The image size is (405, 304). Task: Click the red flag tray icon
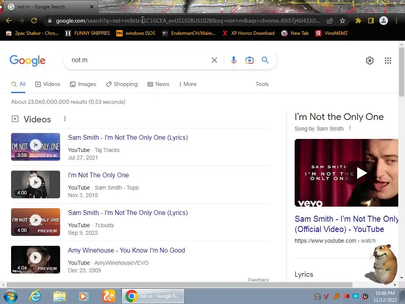346,296
